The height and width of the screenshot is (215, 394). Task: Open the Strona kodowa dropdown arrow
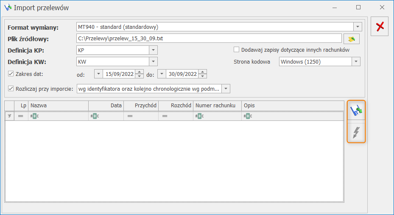click(x=356, y=61)
